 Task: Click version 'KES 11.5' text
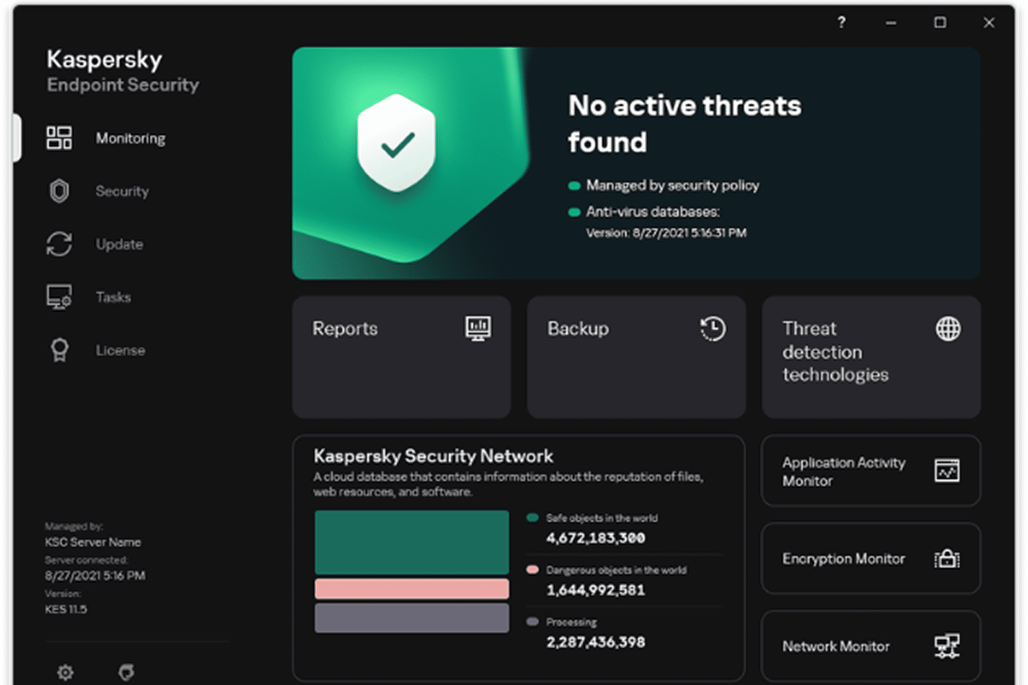point(66,609)
